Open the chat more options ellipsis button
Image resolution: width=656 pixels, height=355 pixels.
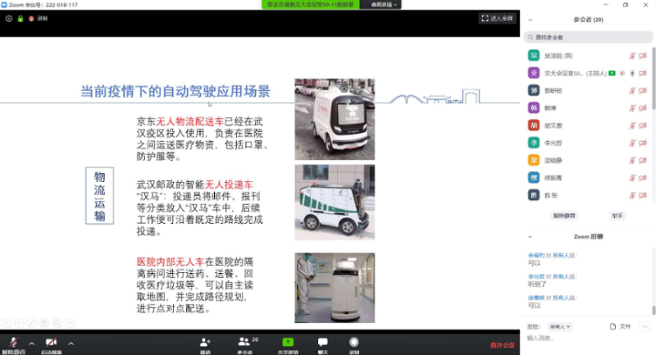click(645, 326)
